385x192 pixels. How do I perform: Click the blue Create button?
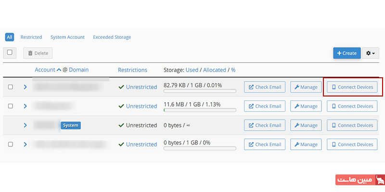click(x=347, y=53)
